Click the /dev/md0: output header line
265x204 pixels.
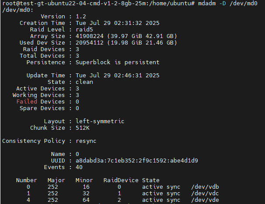coord(18,10)
